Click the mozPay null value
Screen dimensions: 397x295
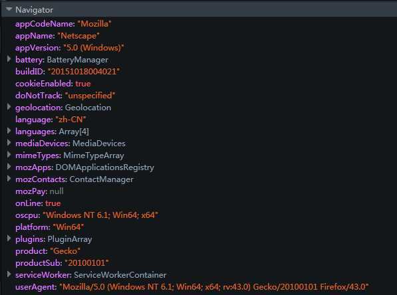pos(57,191)
